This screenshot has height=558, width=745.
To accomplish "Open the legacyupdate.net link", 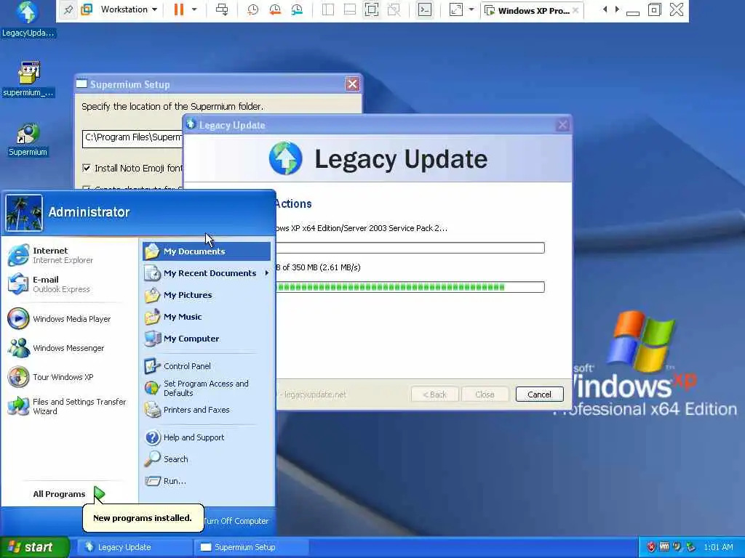I will [315, 395].
